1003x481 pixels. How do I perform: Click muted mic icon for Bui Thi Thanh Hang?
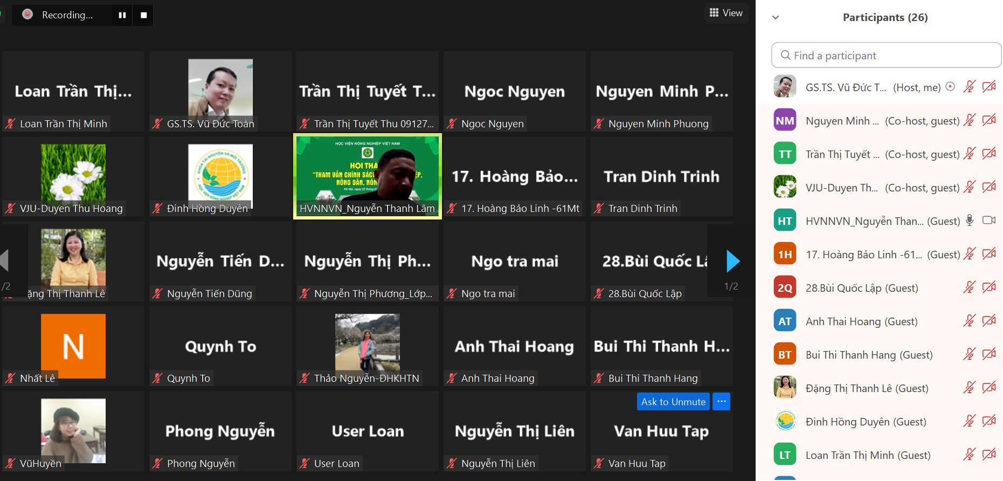coord(970,354)
